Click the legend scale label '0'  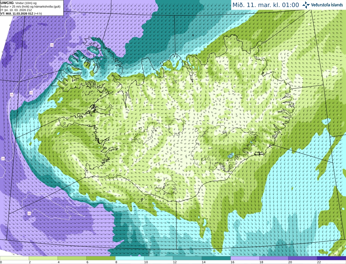point(1,262)
